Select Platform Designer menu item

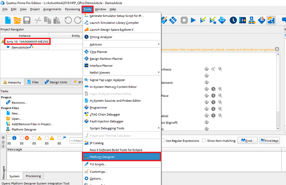102,157
